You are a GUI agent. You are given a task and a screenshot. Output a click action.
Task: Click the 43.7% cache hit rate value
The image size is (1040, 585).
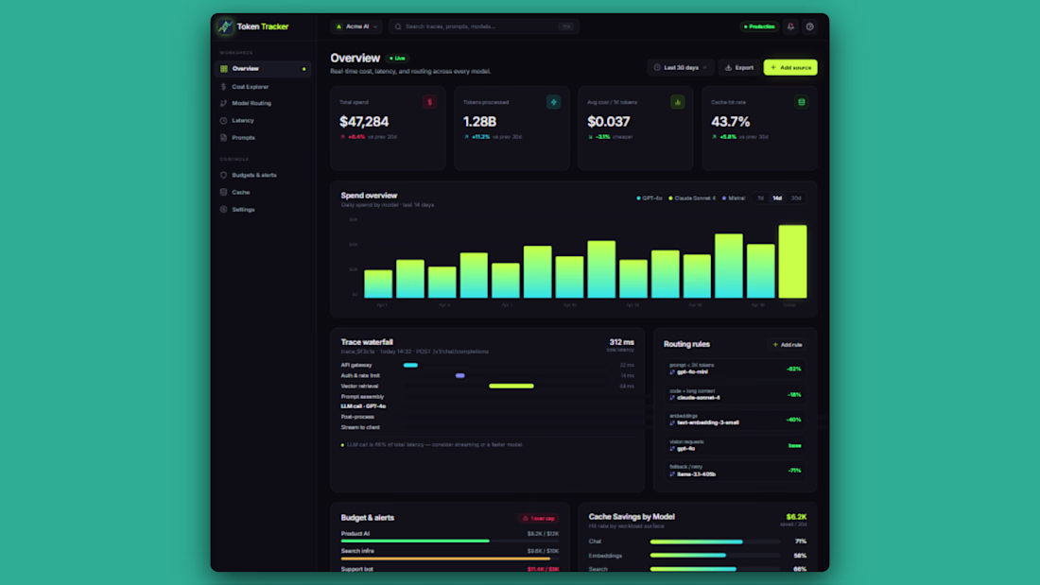coord(730,121)
